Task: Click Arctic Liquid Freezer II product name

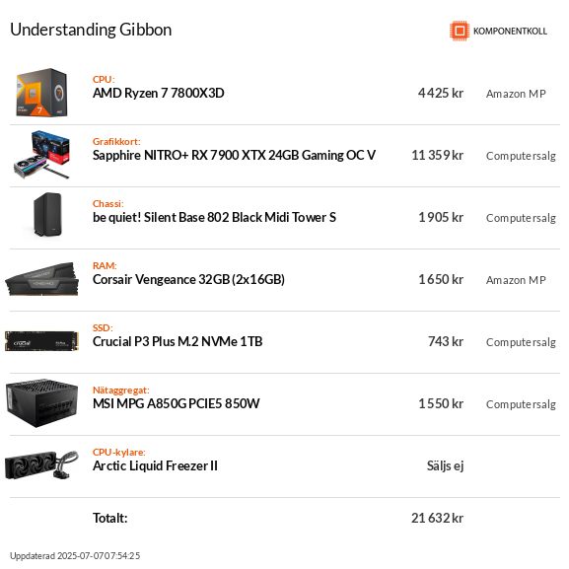Action: 155,465
